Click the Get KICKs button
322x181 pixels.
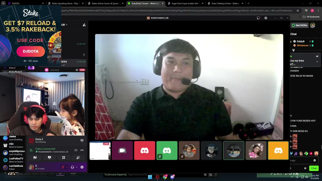[300, 25]
